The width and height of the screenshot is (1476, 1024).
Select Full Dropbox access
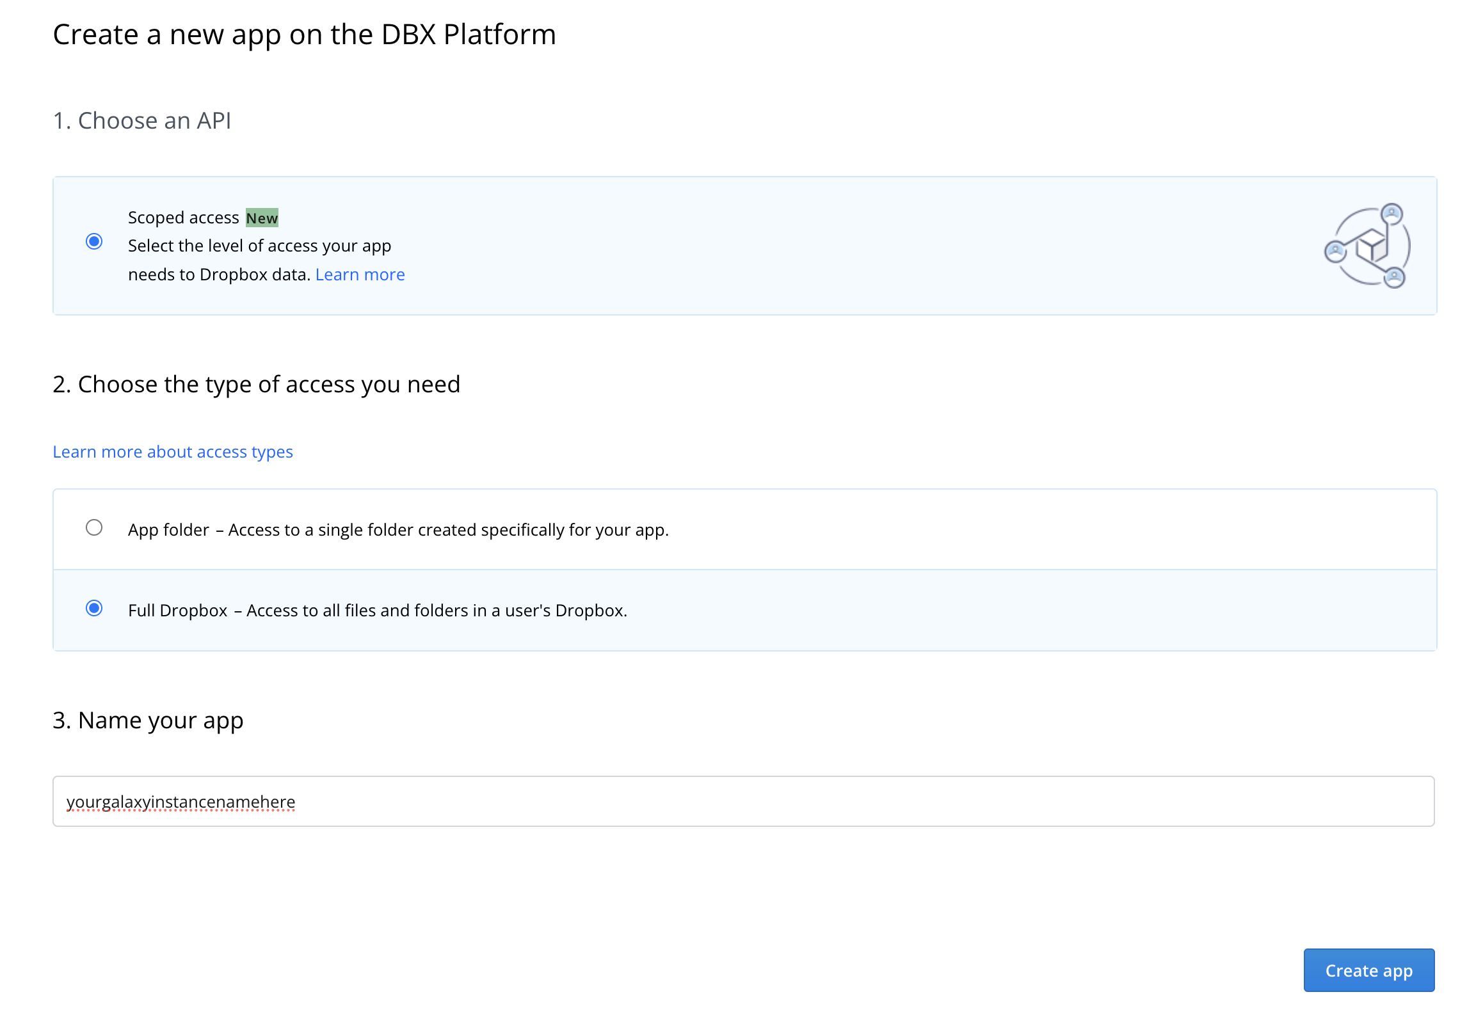95,609
